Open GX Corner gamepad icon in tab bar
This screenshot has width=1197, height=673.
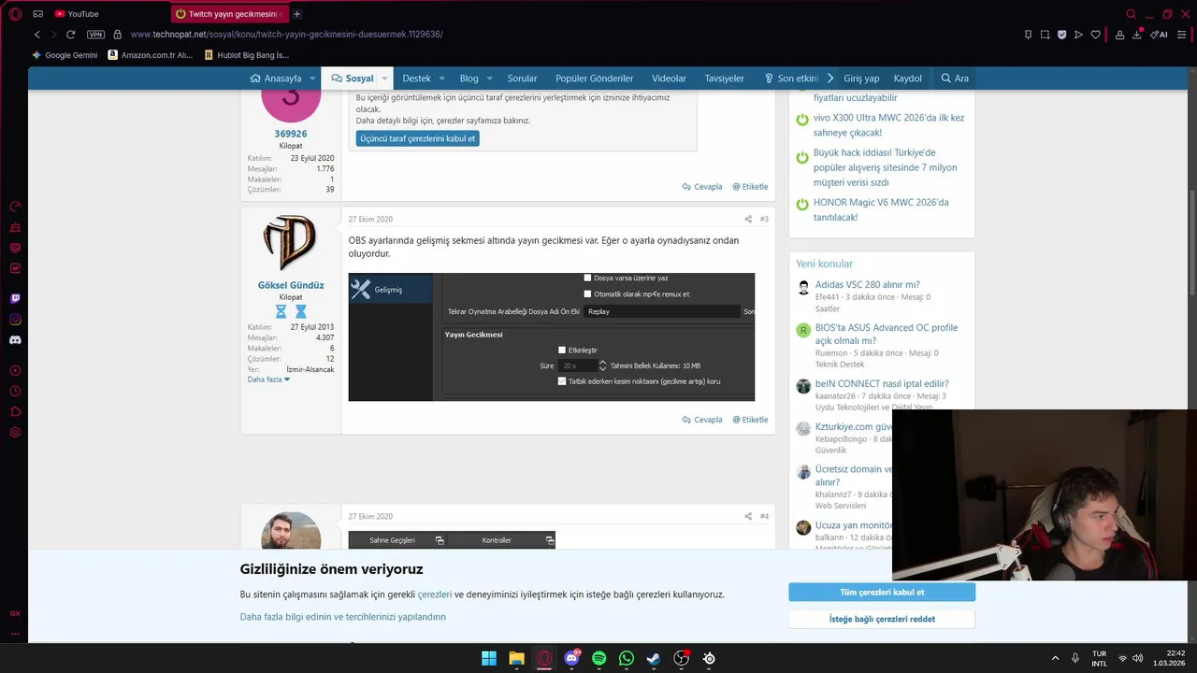tap(38, 14)
